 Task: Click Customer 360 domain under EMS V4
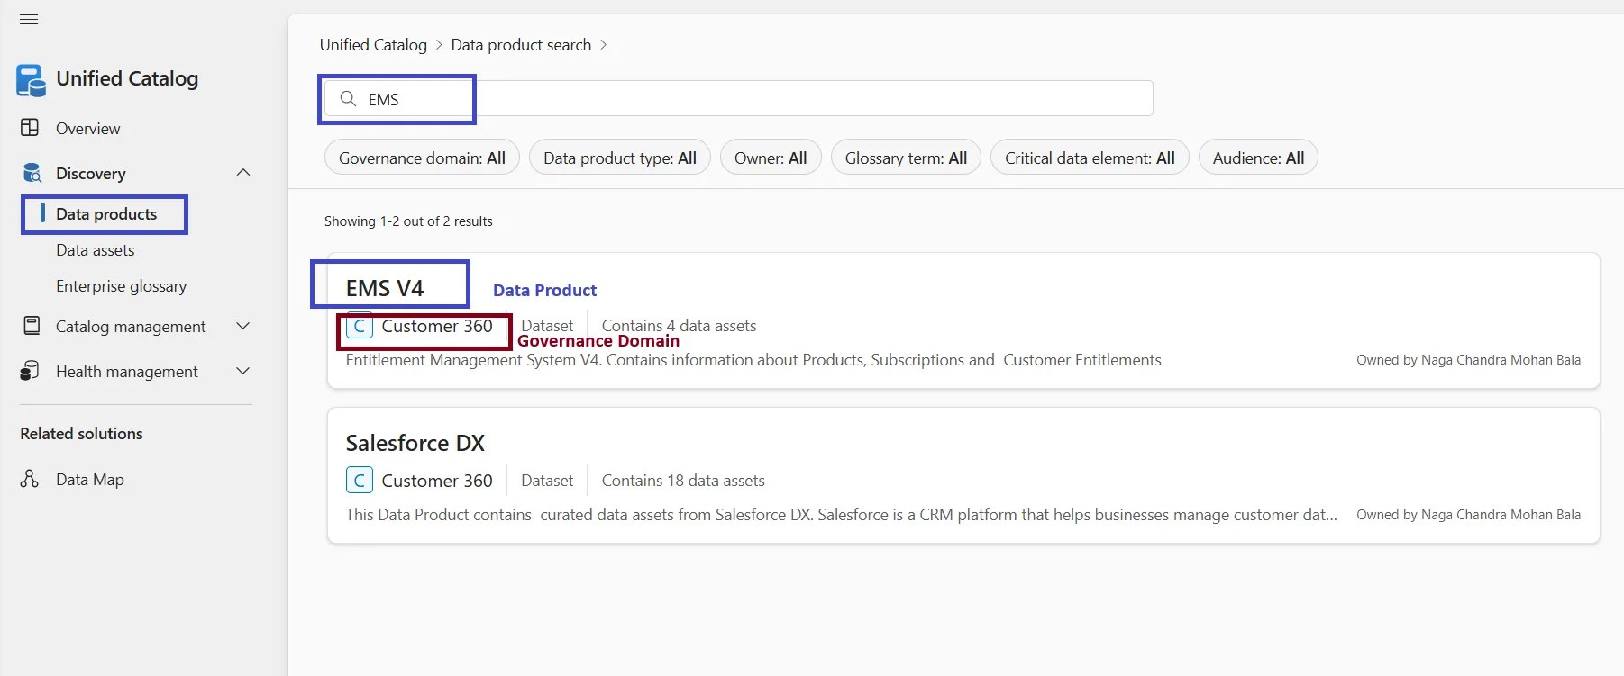point(437,327)
